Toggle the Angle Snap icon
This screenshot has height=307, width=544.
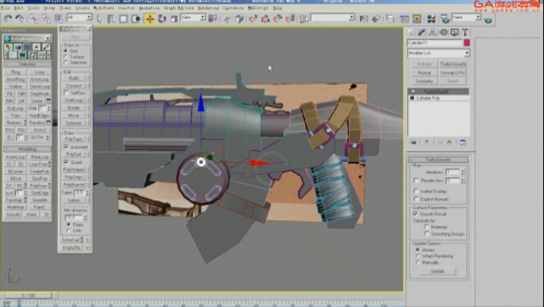pos(266,19)
